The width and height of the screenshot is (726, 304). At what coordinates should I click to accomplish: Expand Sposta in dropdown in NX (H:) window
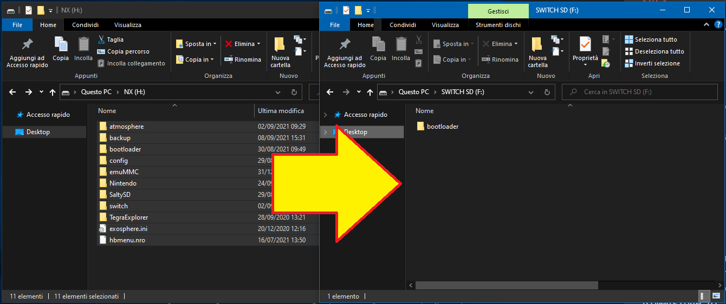tap(215, 44)
